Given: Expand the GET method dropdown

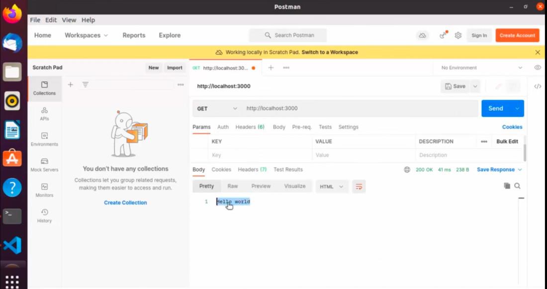Looking at the screenshot, I should click(x=216, y=109).
